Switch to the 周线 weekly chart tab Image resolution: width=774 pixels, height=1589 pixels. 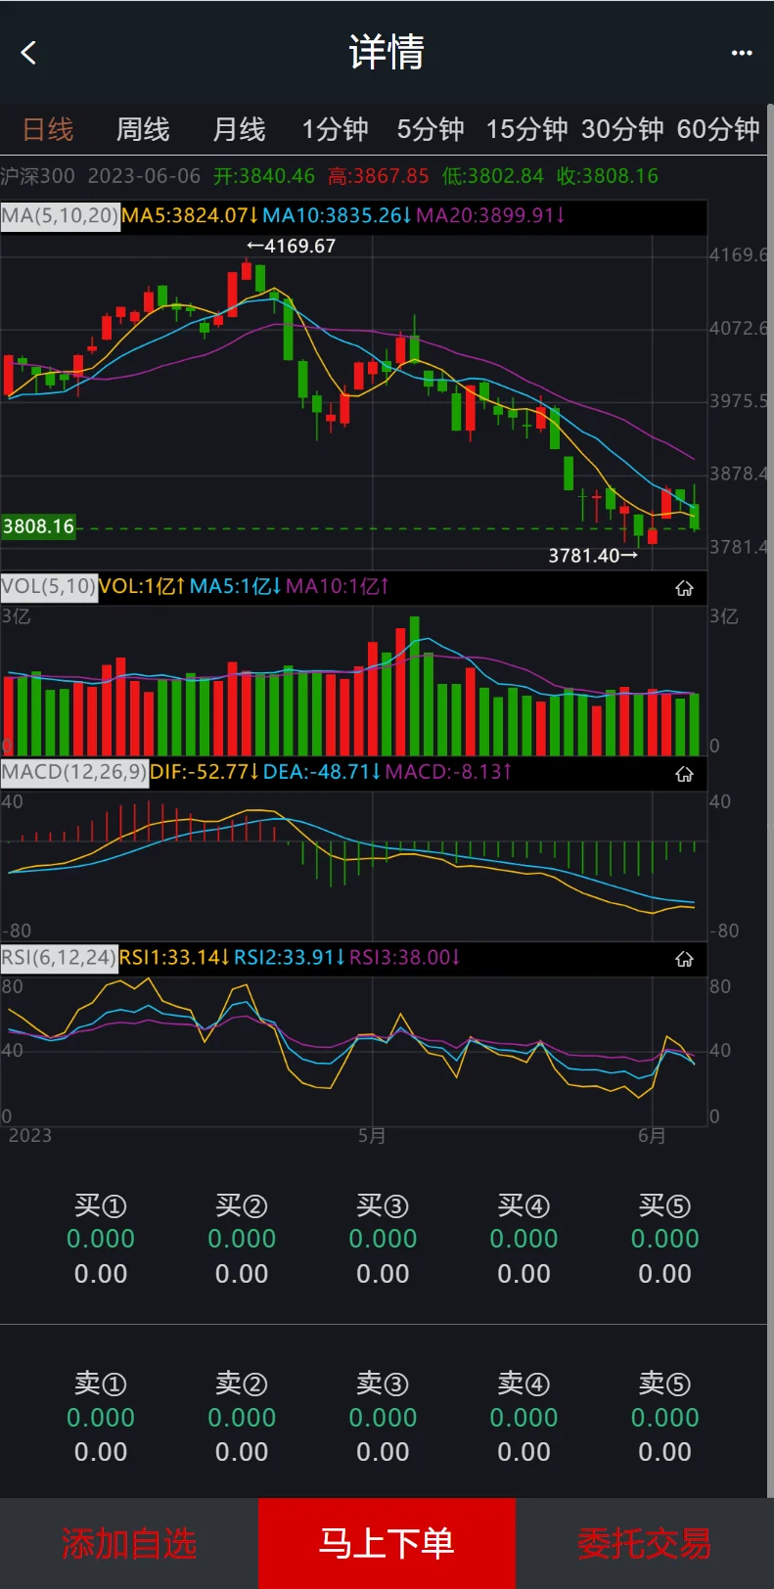143,129
